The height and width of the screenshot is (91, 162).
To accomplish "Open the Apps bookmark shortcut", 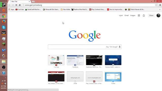I will (11, 9).
